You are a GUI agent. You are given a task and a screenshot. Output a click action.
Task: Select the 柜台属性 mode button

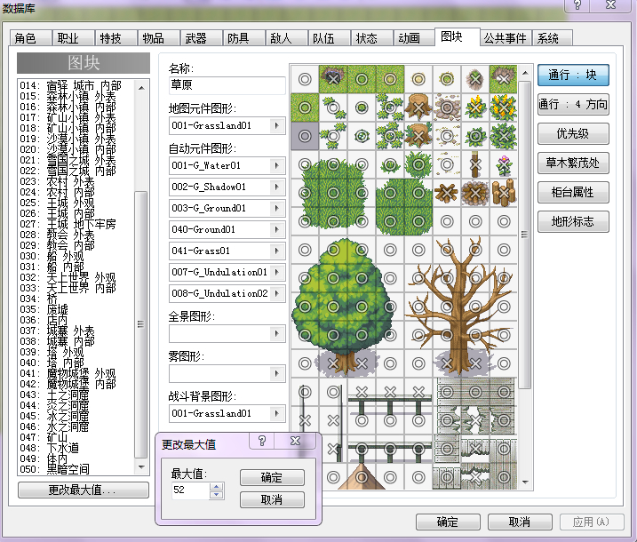pos(573,192)
